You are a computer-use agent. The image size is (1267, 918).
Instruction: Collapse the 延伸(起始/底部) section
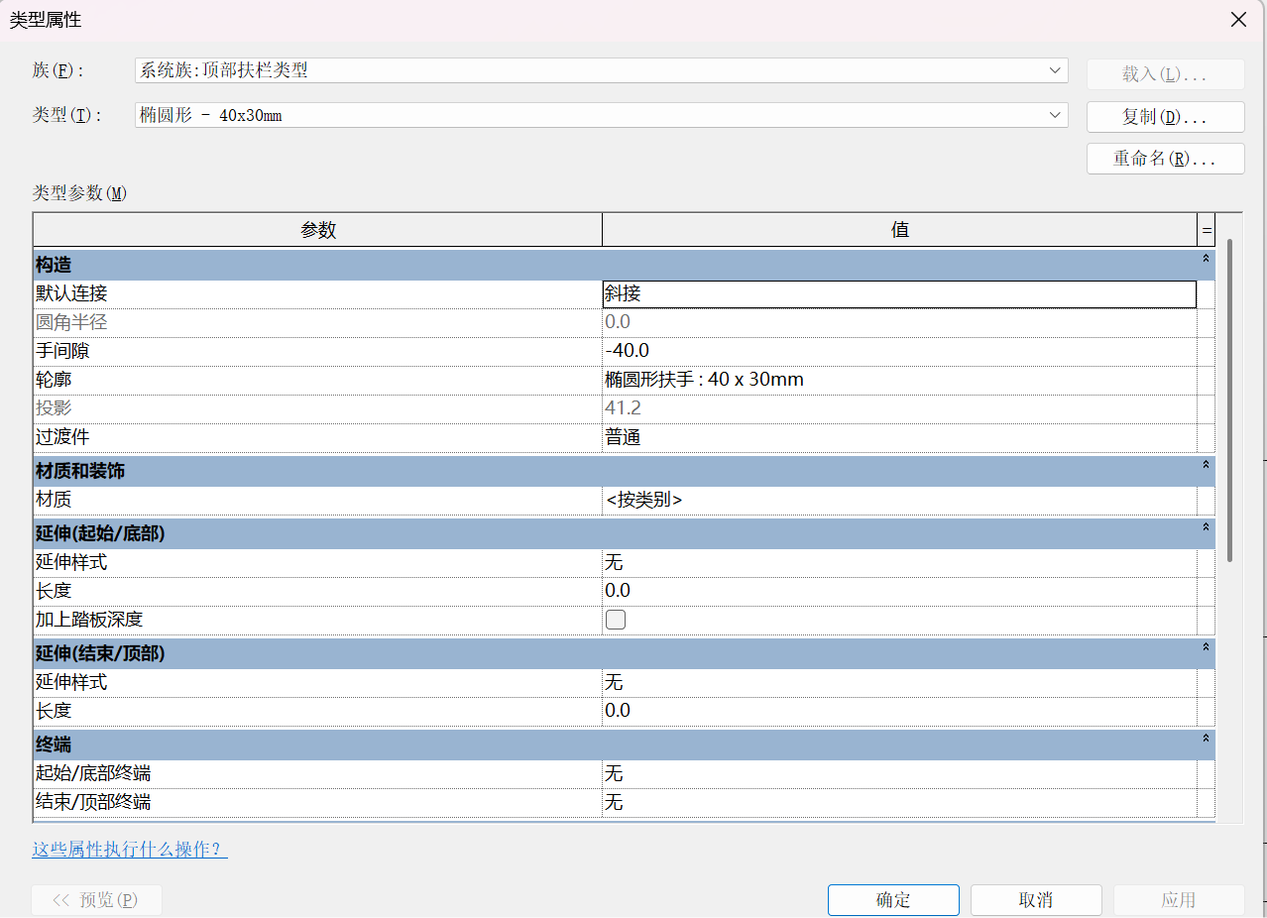[x=1206, y=526]
